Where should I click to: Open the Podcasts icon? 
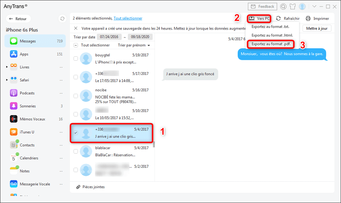click(x=14, y=93)
